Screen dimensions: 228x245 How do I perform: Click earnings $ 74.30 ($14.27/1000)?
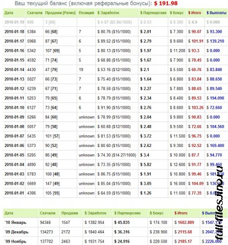[x=117, y=155]
